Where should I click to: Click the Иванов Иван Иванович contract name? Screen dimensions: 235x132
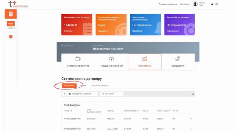click(108, 49)
